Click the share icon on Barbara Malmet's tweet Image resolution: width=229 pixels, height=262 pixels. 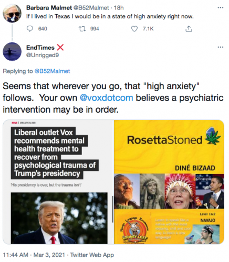tap(189, 29)
